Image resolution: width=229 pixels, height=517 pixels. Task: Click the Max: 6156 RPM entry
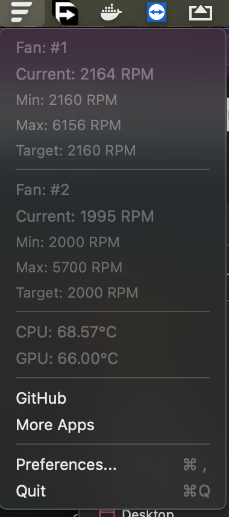(113, 125)
